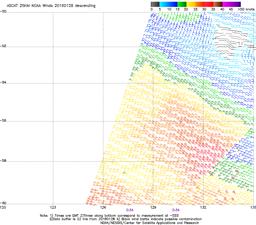The height and width of the screenshot is (225, 256).
Task: Click the note line starting 'Note: 1) Times are GMT'
Action: tap(109, 216)
